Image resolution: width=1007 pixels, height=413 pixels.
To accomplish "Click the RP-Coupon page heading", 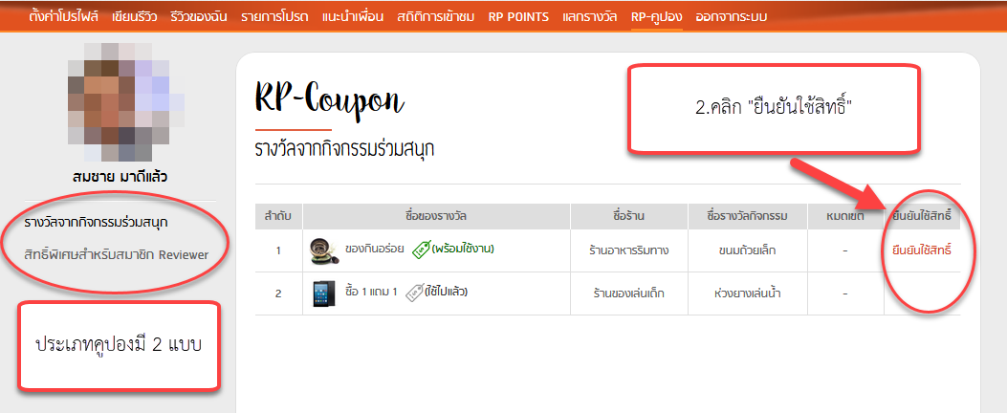I will click(330, 99).
